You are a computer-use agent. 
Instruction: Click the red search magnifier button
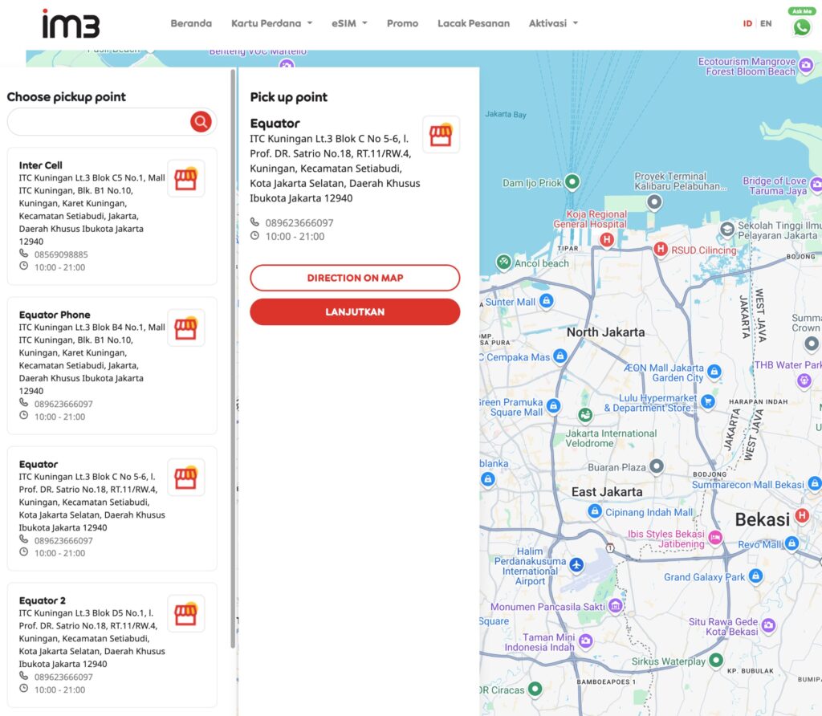click(201, 122)
